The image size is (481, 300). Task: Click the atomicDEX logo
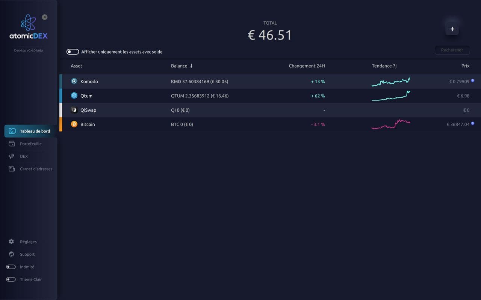coord(29,27)
